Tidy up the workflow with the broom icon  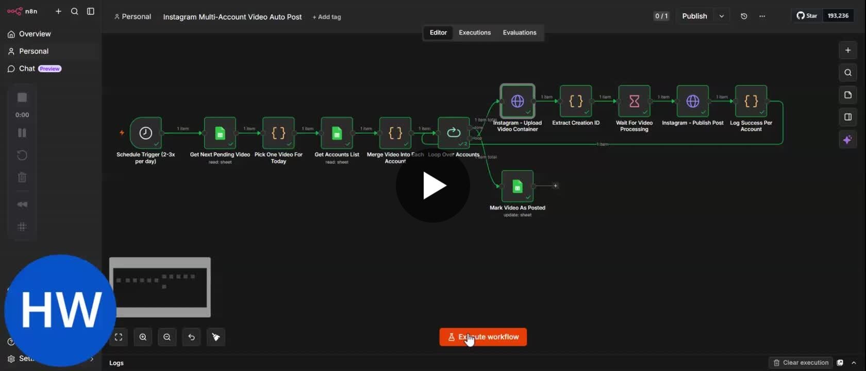(216, 337)
